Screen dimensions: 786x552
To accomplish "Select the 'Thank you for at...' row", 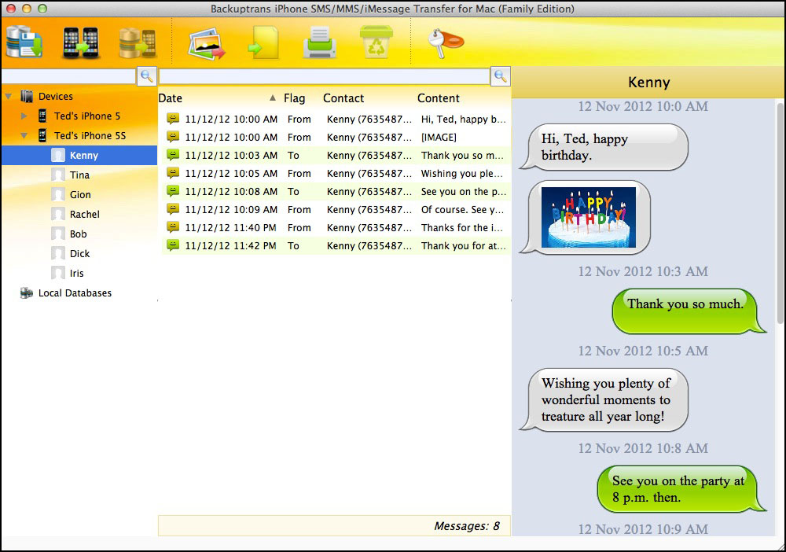I will click(x=336, y=245).
